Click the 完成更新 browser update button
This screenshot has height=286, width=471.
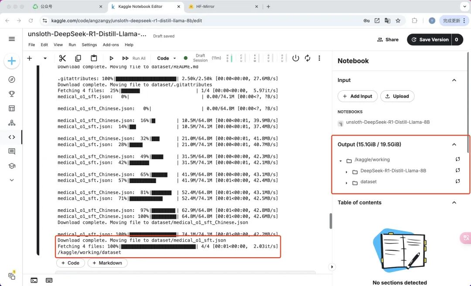click(x=454, y=21)
